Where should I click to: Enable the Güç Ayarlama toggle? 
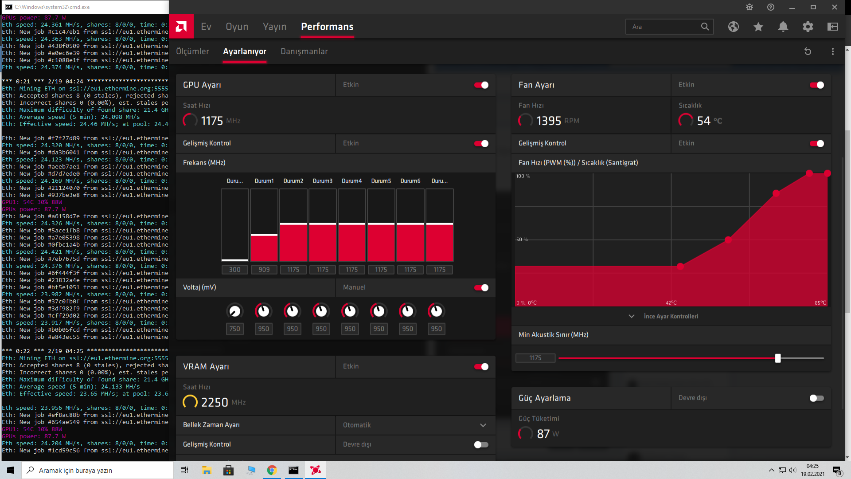(x=816, y=398)
